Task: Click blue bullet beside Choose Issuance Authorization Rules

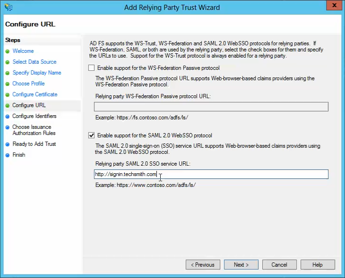Action: point(8,127)
